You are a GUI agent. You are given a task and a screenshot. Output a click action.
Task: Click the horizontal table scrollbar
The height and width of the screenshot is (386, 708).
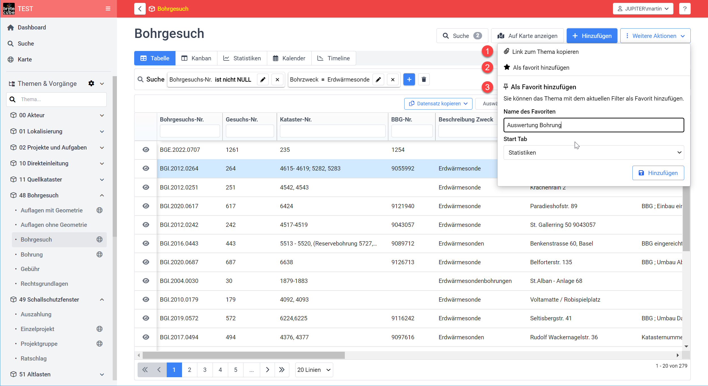click(244, 355)
